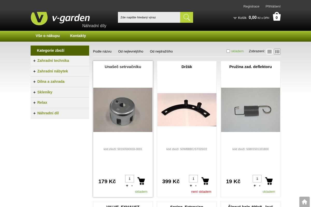Click the Registrace link

251,6
